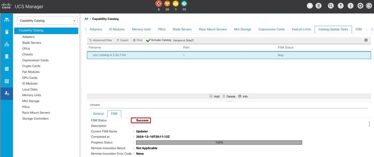Sort by the Filename column header
This screenshot has height=157, width=374.
tap(95, 48)
